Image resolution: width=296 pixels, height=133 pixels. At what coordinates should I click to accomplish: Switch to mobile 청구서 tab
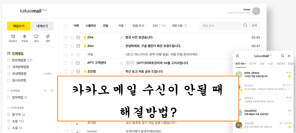click(x=252, y=64)
